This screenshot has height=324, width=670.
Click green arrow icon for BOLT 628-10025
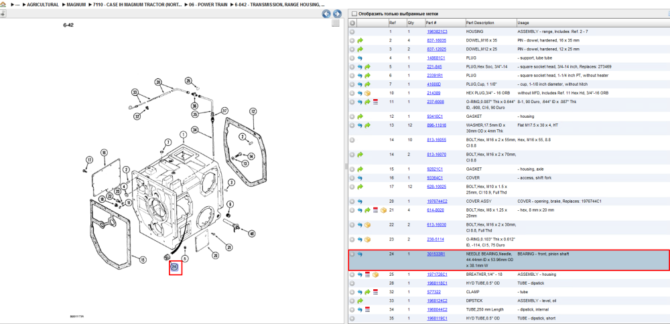360,187
